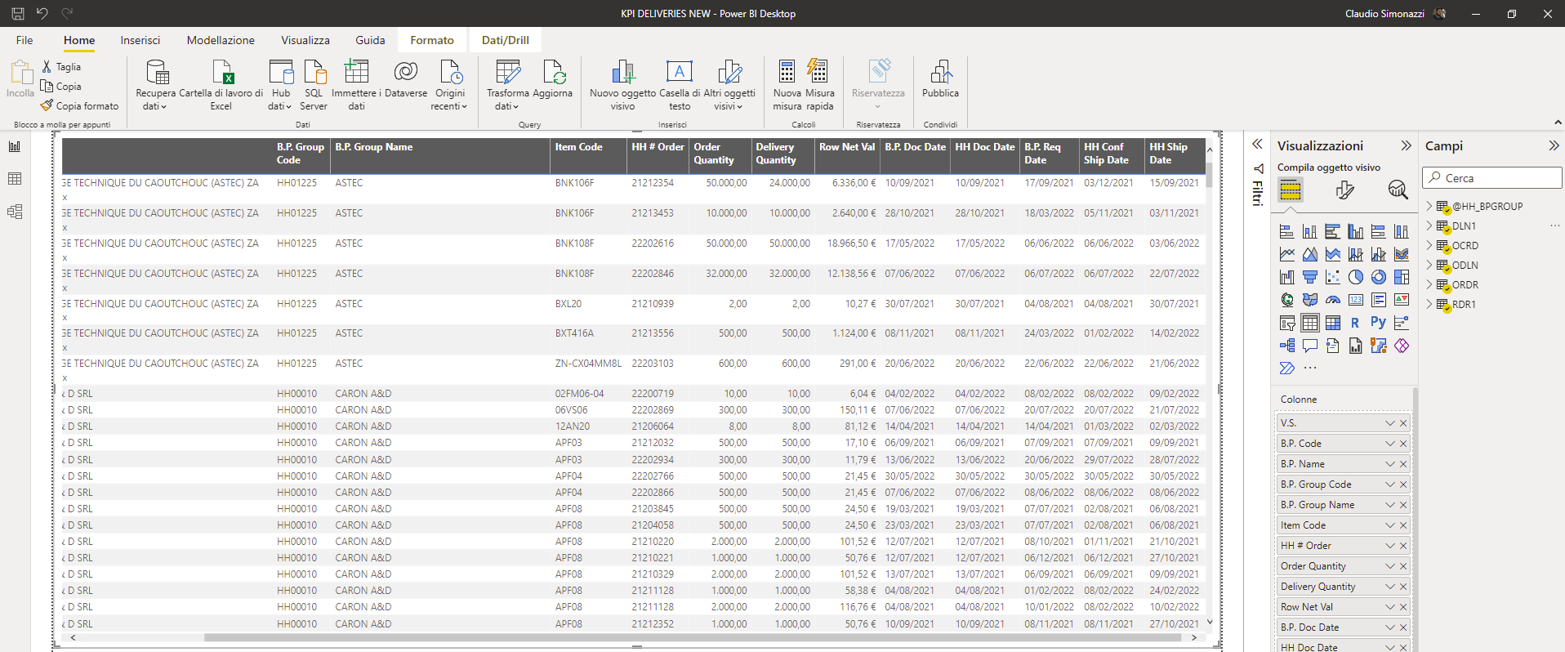The height and width of the screenshot is (652, 1565).
Task: Select the matrix visualization icon
Action: [x=1332, y=323]
